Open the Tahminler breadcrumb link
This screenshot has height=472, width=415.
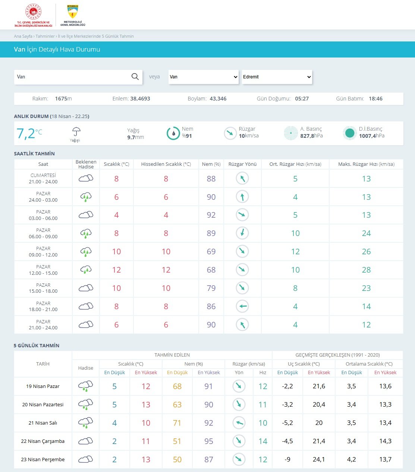point(45,36)
